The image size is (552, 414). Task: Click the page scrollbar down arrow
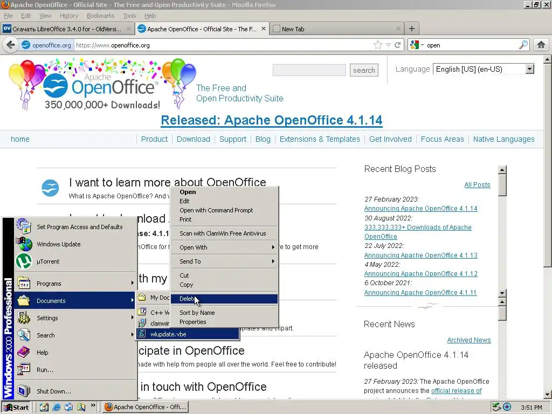(548, 395)
